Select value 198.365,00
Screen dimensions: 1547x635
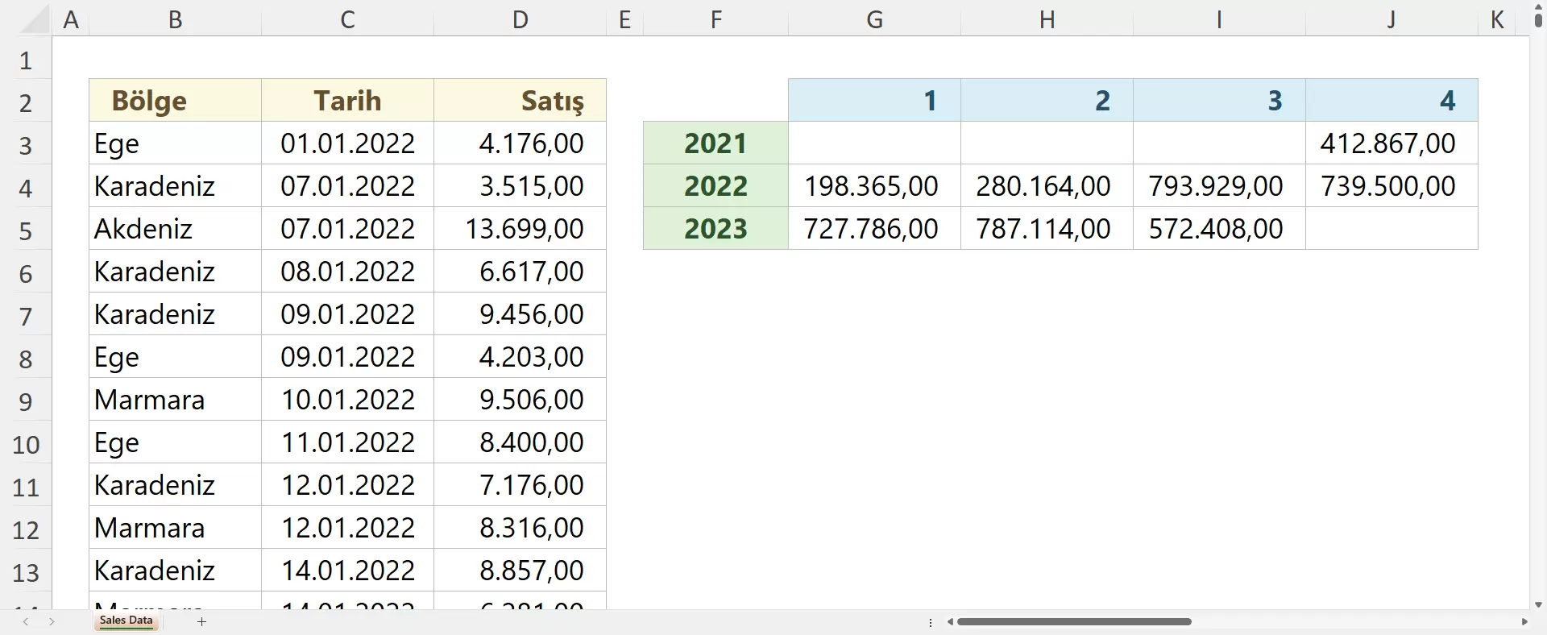point(874,185)
